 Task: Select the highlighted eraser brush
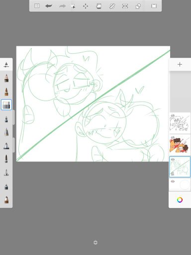coord(6,105)
